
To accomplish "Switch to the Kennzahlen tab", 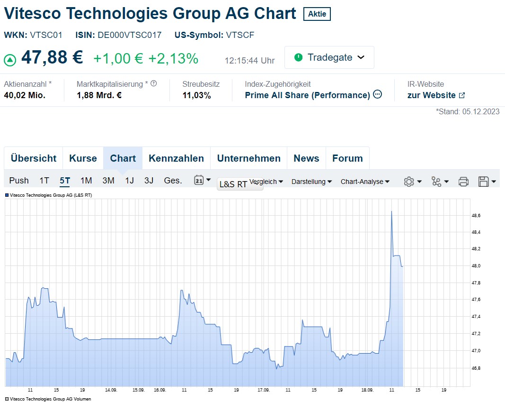I will point(176,158).
